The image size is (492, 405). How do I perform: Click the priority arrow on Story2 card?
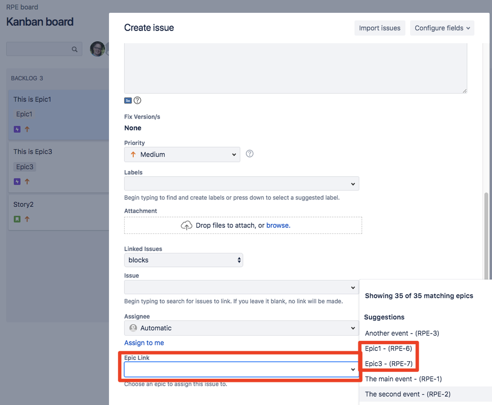point(27,219)
